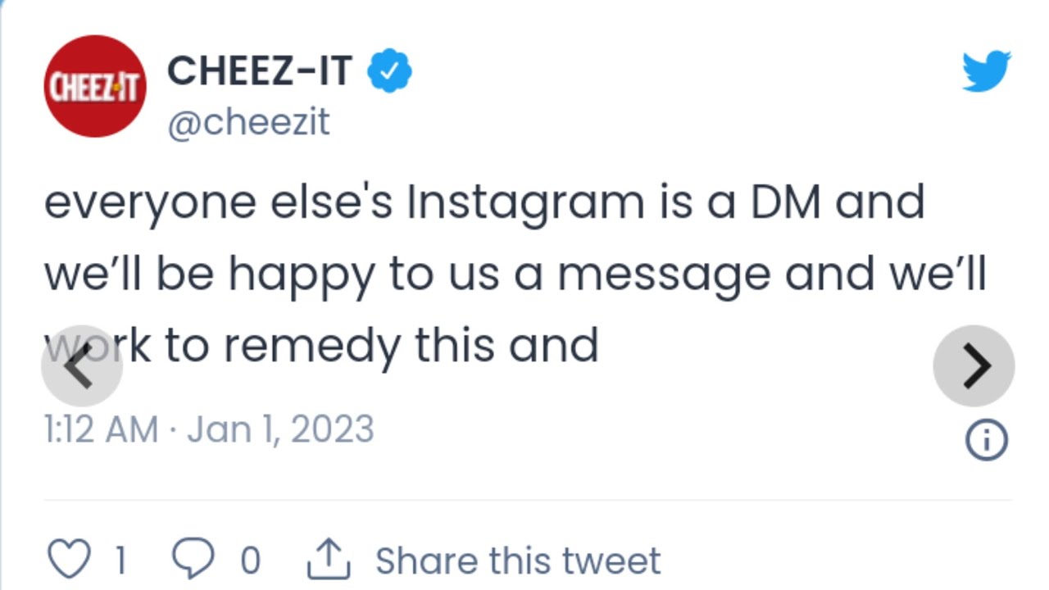Click 'remedy this and' tweet text

pos(411,346)
